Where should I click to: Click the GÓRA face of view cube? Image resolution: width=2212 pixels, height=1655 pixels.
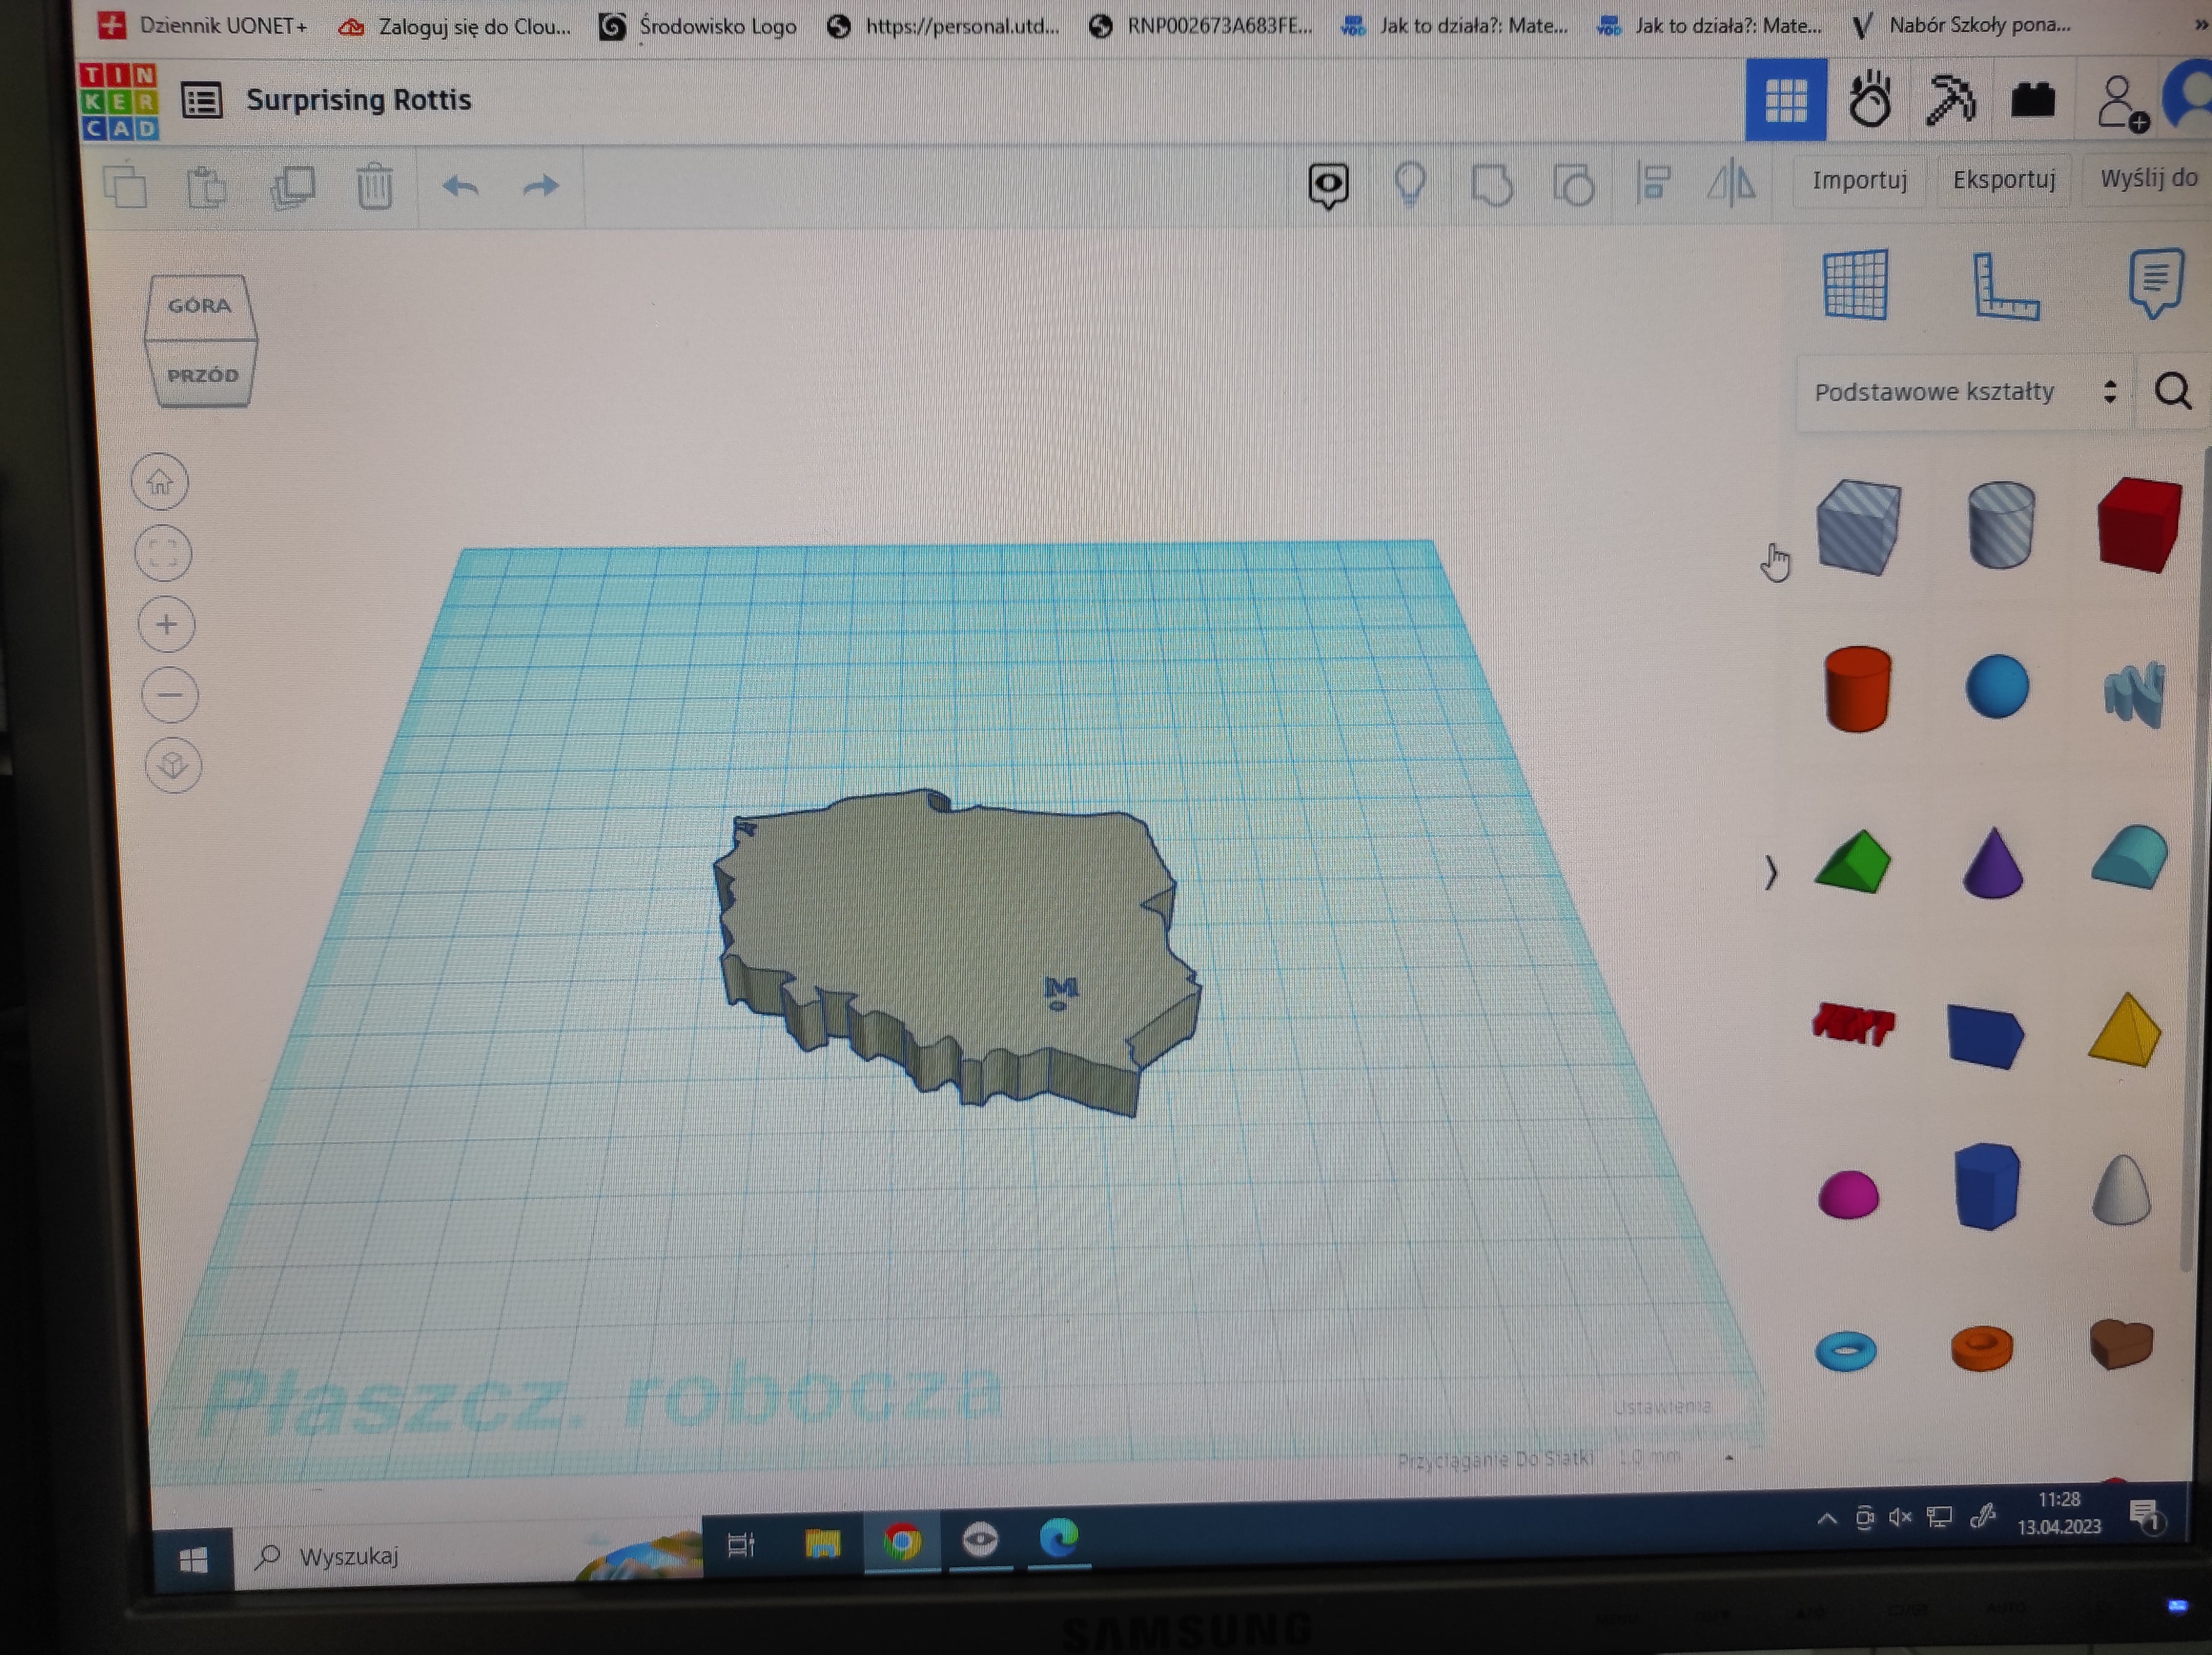click(x=199, y=306)
